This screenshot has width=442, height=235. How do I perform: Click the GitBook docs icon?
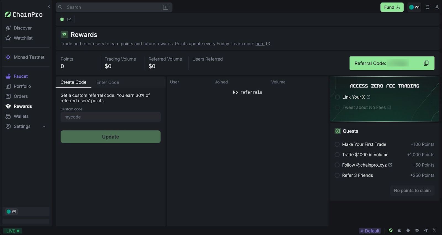tap(417, 231)
